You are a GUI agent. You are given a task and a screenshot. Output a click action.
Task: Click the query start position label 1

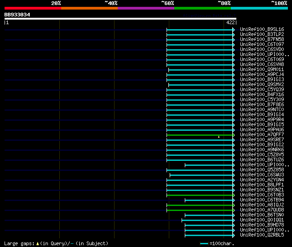coord(7,22)
